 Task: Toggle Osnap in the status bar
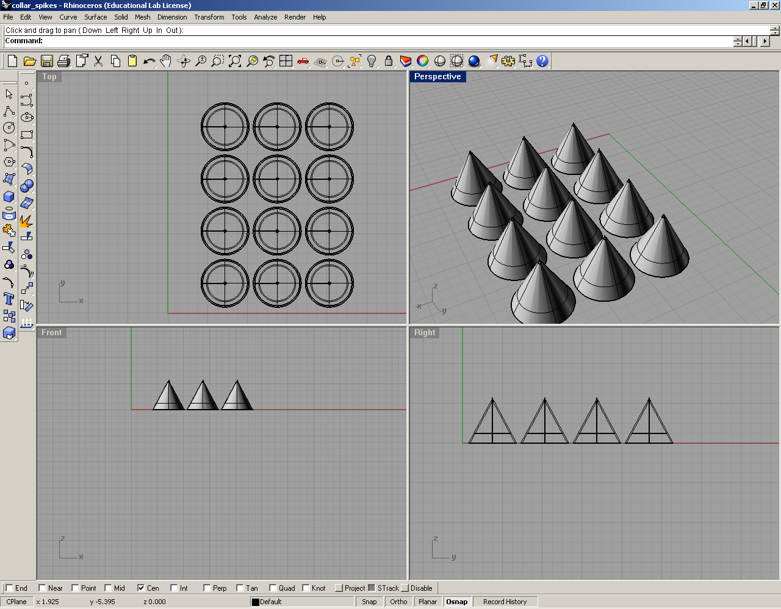pos(457,602)
